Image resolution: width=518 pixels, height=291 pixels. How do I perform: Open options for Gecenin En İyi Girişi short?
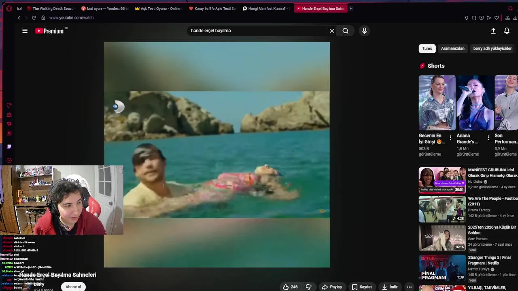pos(450,138)
